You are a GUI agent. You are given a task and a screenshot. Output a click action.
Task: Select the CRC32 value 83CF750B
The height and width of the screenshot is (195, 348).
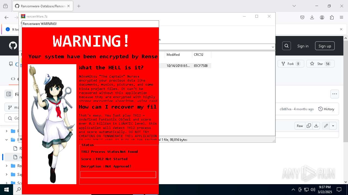[201, 66]
